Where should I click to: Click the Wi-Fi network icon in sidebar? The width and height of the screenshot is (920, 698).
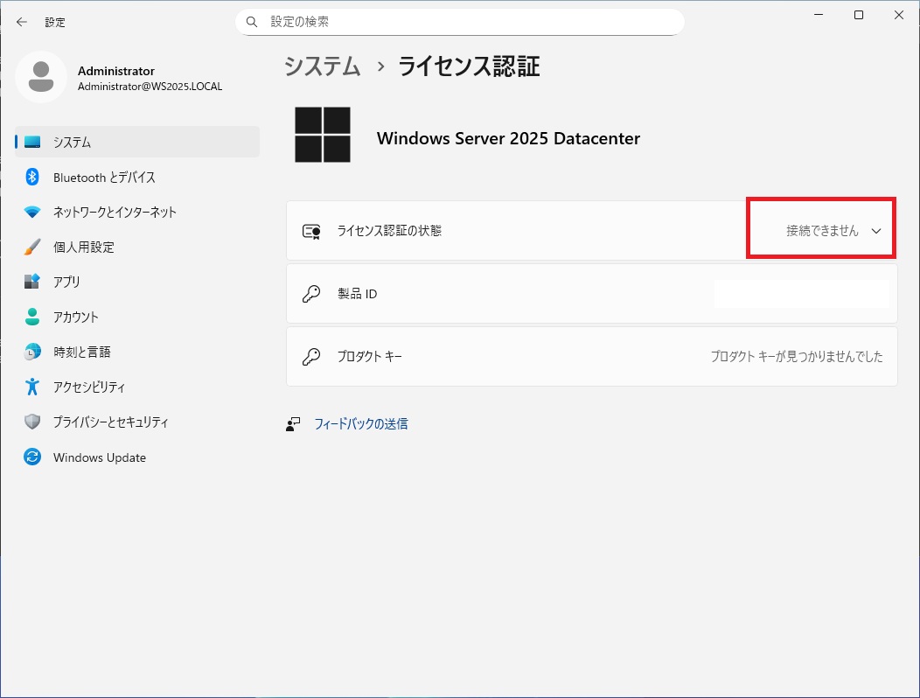(32, 212)
